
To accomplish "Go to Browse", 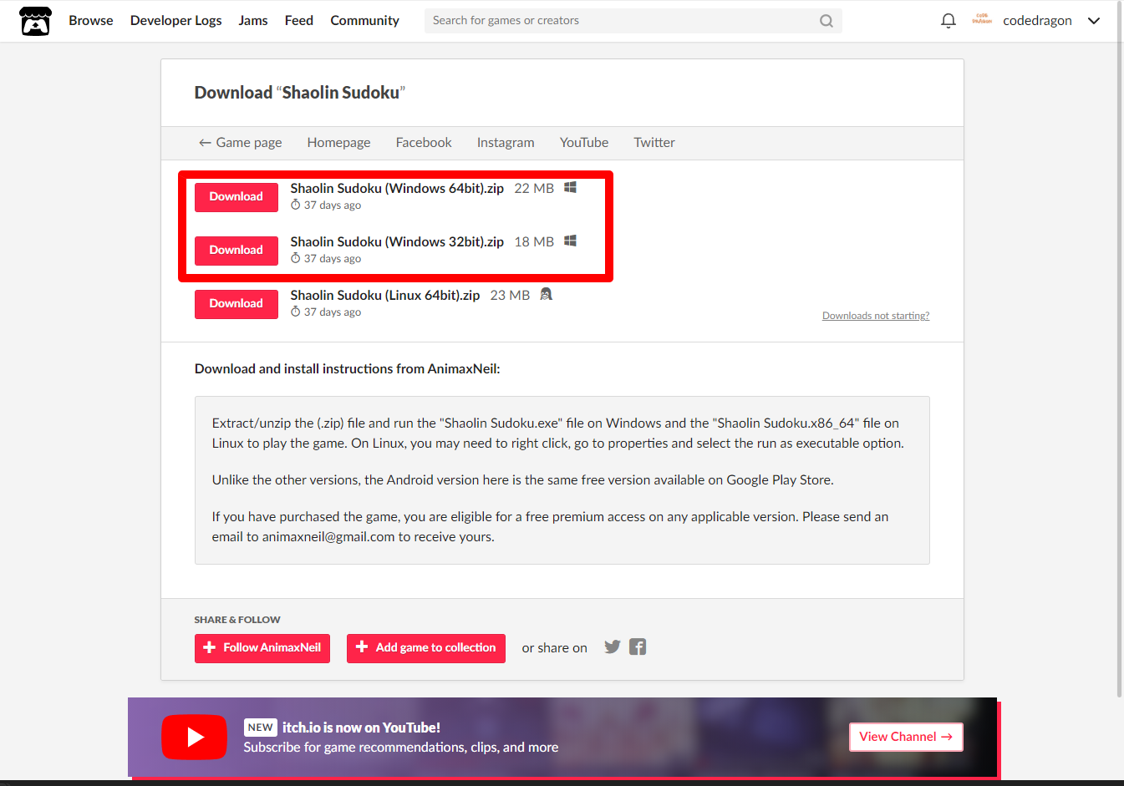I will (90, 21).
